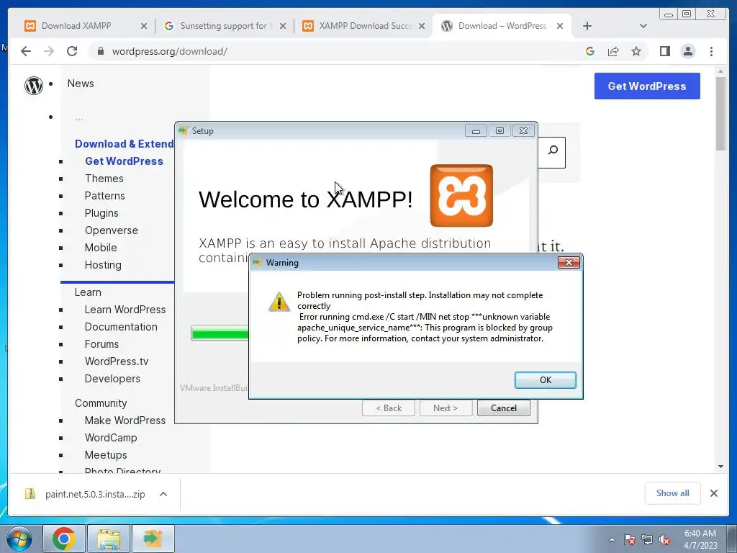Click the warning triangle icon
Viewport: 737px width, 553px height.
279,302
